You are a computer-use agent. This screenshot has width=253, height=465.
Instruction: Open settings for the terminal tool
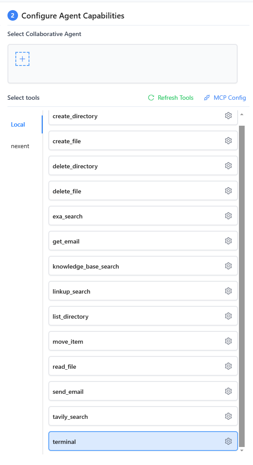pos(228,441)
